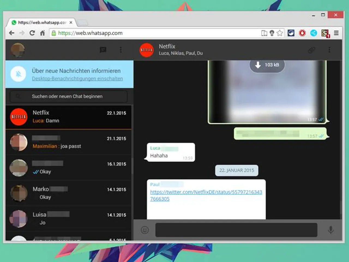
Task: Start a new chat via message icon
Action: (103, 50)
